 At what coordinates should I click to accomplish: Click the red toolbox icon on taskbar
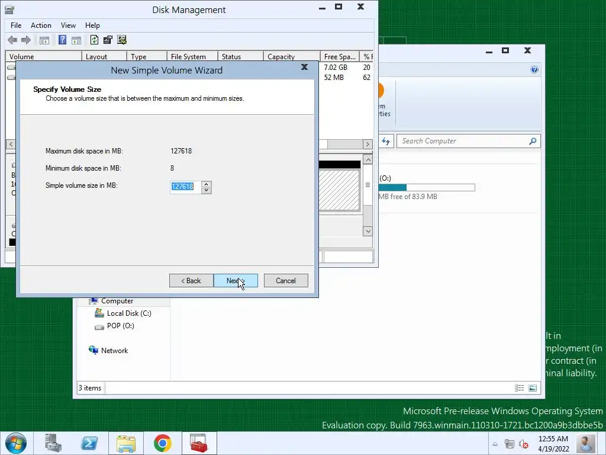tap(199, 443)
